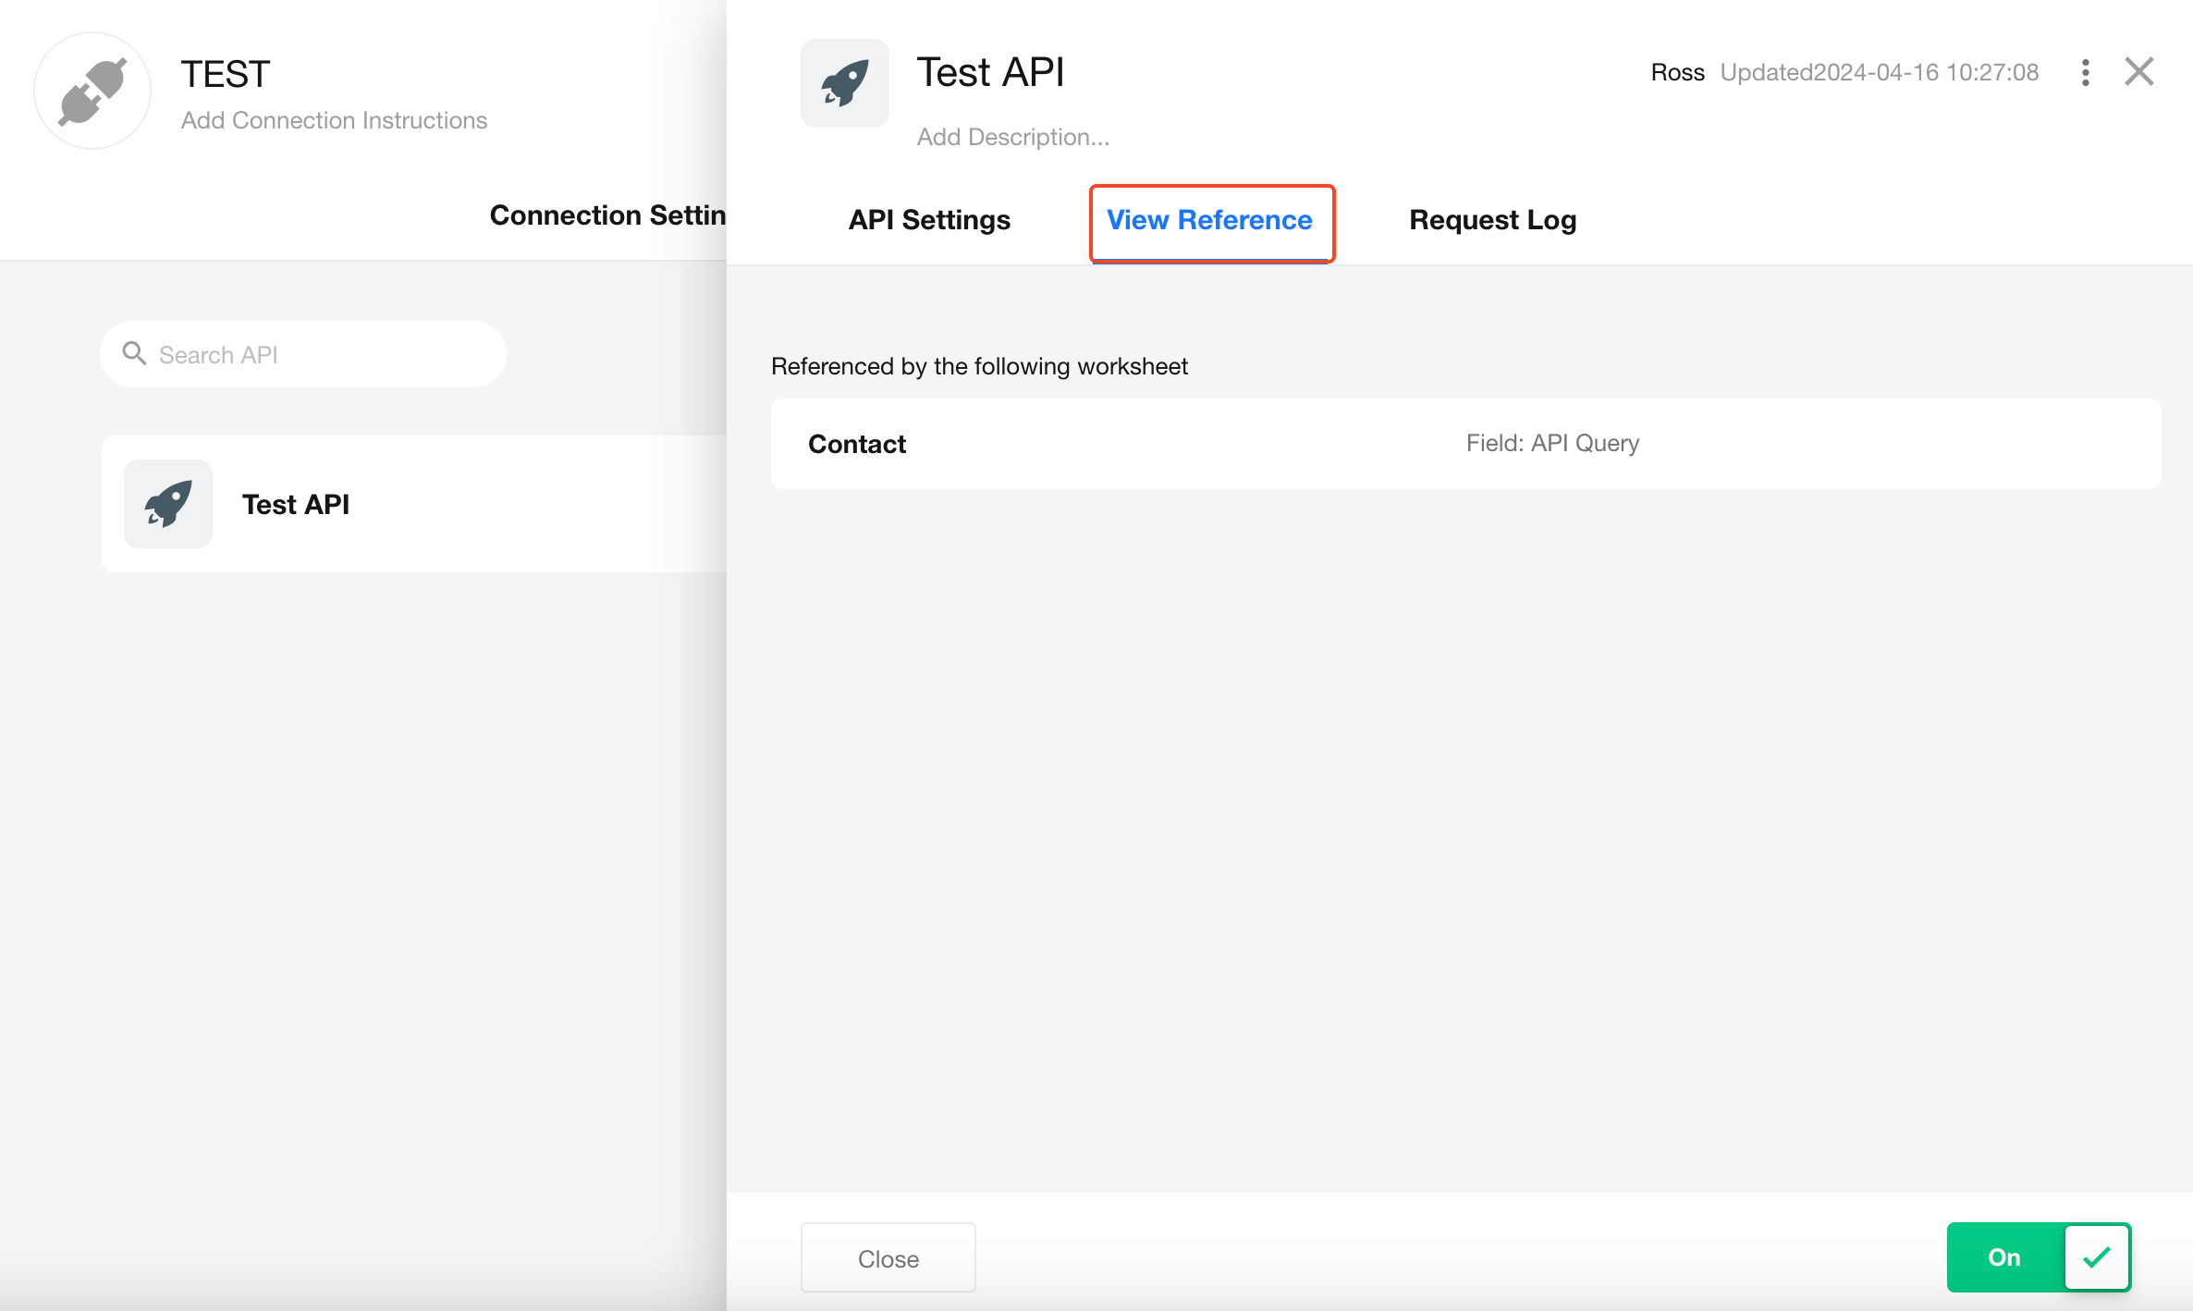Click the Test API title
Screen dimensions: 2193x1311
[x=990, y=72]
